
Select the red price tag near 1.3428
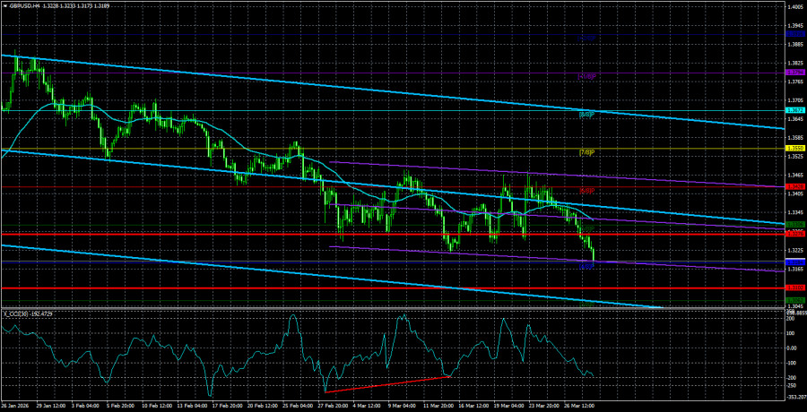click(x=794, y=186)
